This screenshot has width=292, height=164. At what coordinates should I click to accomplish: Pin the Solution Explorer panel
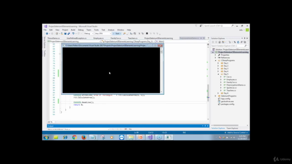(245, 38)
